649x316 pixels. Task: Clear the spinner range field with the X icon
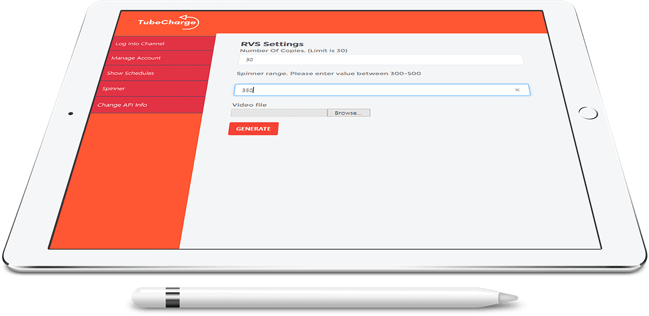click(517, 90)
